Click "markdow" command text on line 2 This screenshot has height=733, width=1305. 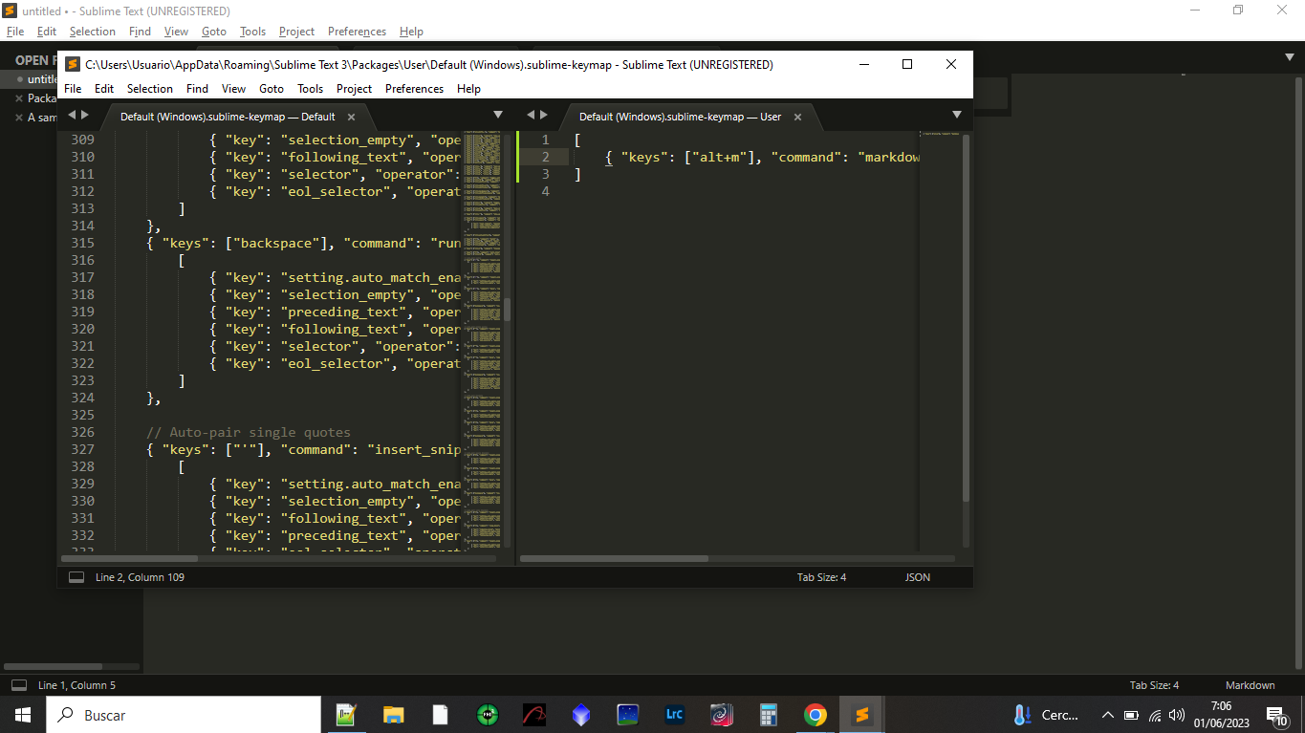click(x=889, y=157)
